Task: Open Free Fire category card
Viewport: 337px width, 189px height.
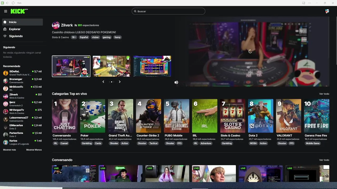Action: tap(317, 116)
